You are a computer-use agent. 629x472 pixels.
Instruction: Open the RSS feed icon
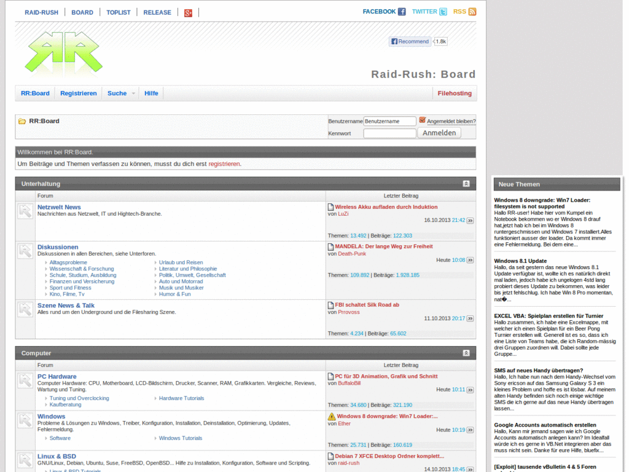click(472, 12)
